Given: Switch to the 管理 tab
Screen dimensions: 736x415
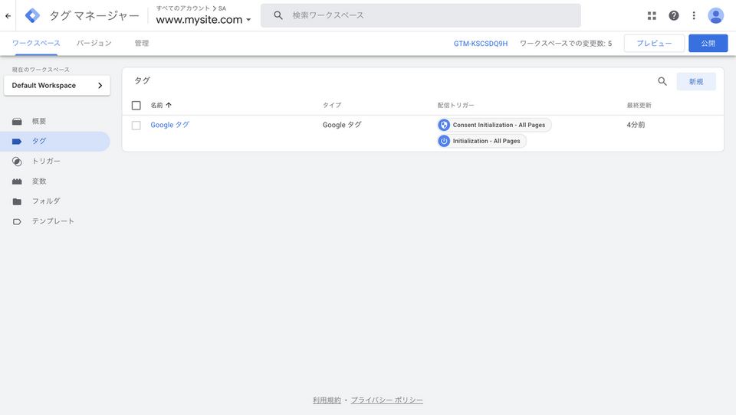Looking at the screenshot, I should (141, 44).
